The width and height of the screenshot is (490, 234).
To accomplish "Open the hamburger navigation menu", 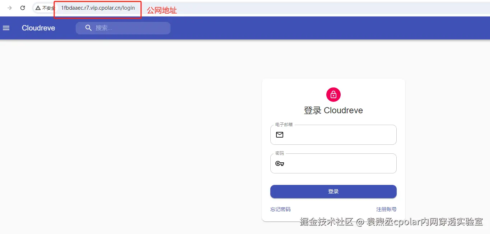I will click(6, 28).
